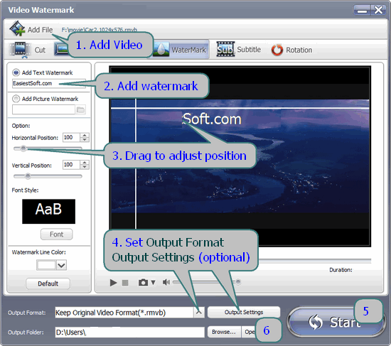Switch to the WaterMark tab

click(x=181, y=50)
